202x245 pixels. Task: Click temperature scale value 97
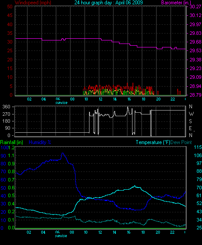point(199,163)
